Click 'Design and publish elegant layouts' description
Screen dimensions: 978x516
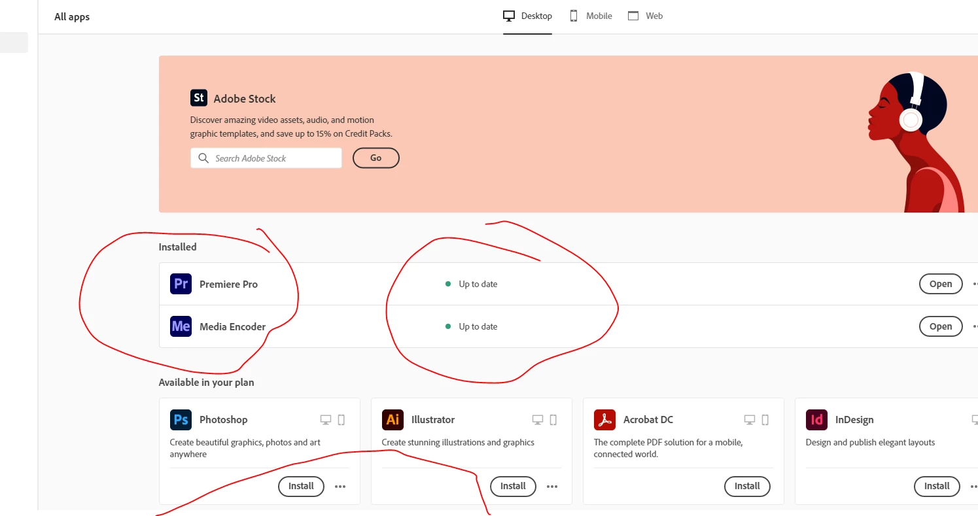tap(870, 443)
